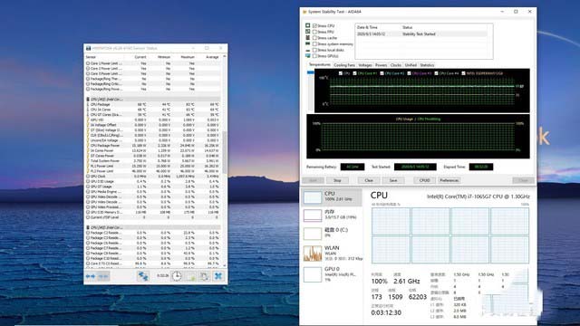Click the Stress GPU monitor icon
Viewport: 580px width, 326px height.
tap(308, 56)
